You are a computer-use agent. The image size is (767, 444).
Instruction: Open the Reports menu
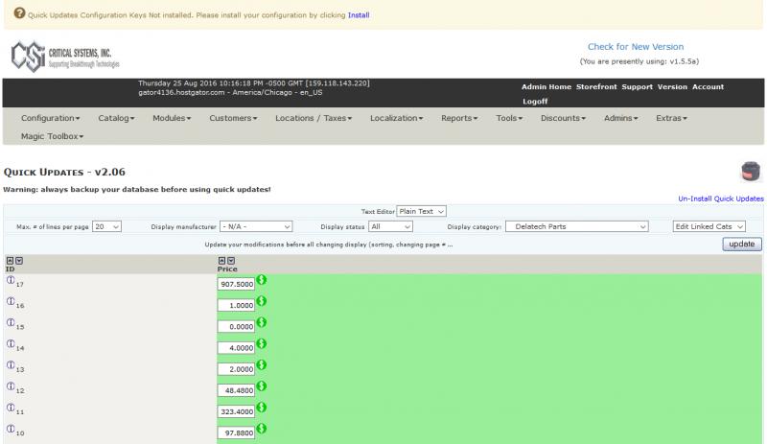[x=459, y=118]
